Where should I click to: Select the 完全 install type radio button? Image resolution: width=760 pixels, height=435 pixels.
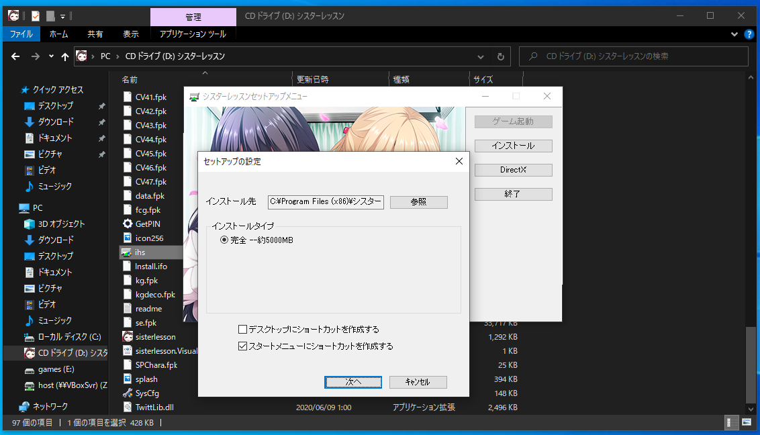pyautogui.click(x=224, y=240)
